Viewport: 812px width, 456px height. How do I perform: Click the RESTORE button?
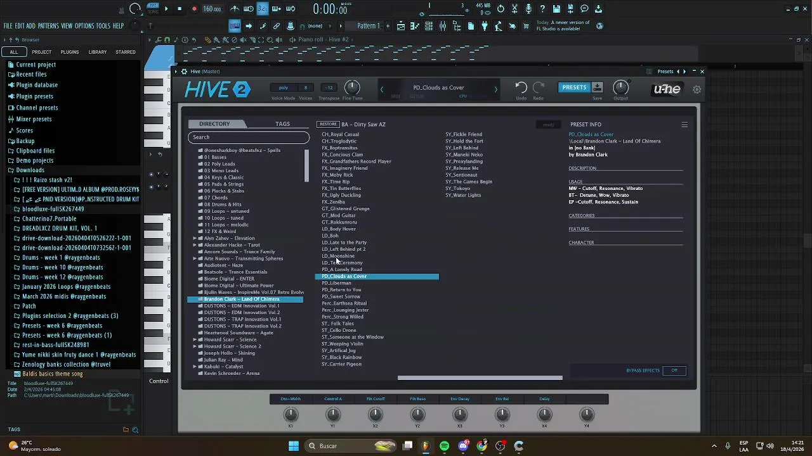(328, 124)
